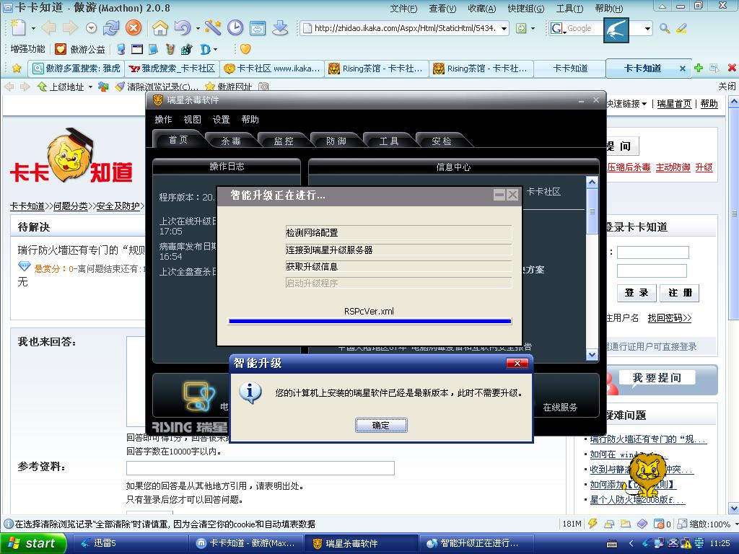Open the download tray icon
Screen dimensions: 739x554
click(x=280, y=28)
